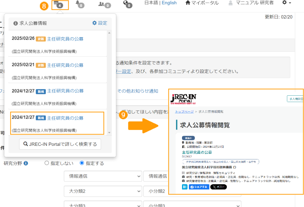Open the 小分類3 dropdown
304x207 pixels.
point(192,204)
